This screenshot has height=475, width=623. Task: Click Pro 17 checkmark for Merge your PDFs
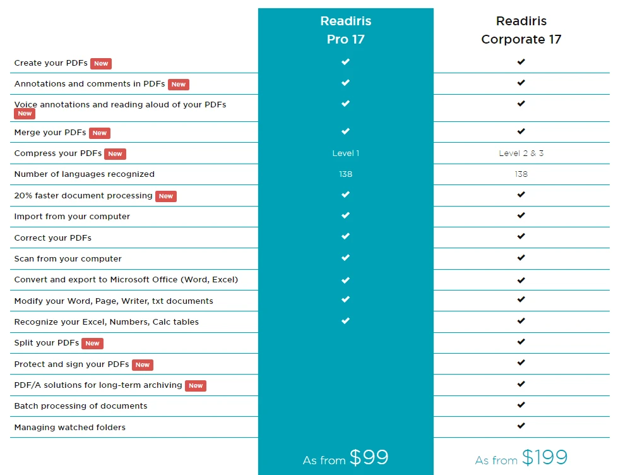click(345, 131)
